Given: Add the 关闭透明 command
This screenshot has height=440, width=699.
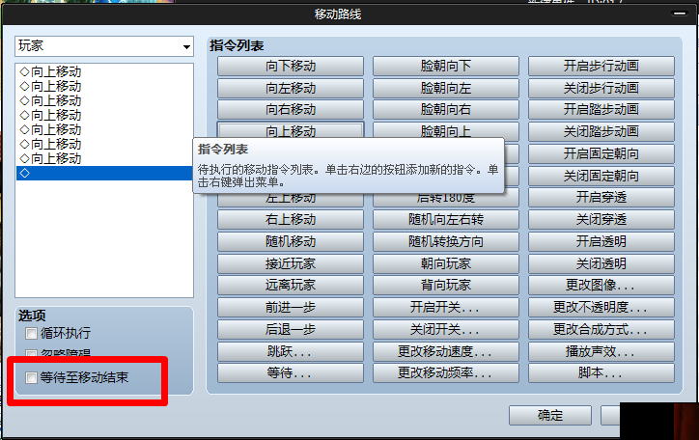Looking at the screenshot, I should tap(601, 263).
